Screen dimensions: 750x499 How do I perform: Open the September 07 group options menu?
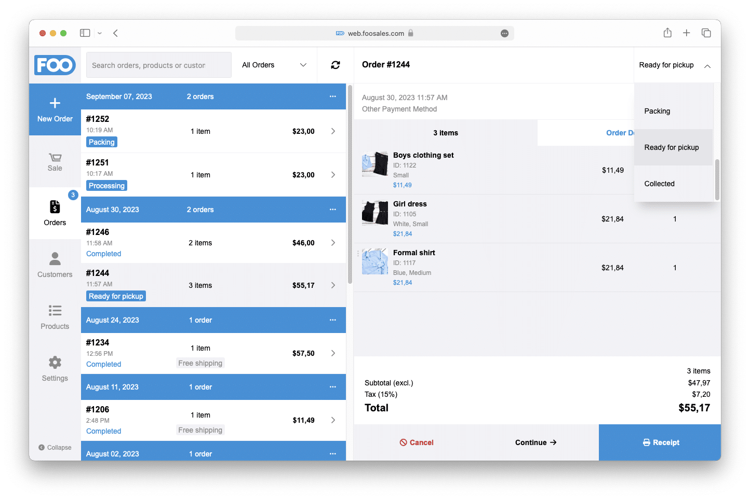pos(332,96)
